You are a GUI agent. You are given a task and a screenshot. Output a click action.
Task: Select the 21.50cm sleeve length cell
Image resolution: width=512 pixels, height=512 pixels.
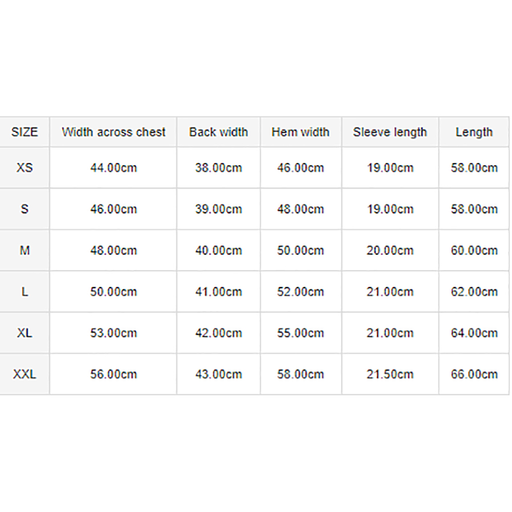coord(390,374)
